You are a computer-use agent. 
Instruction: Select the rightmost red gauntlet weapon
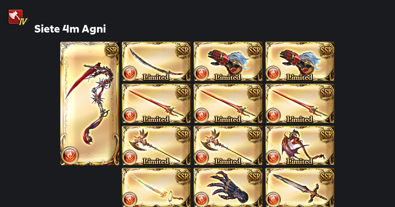(x=300, y=61)
